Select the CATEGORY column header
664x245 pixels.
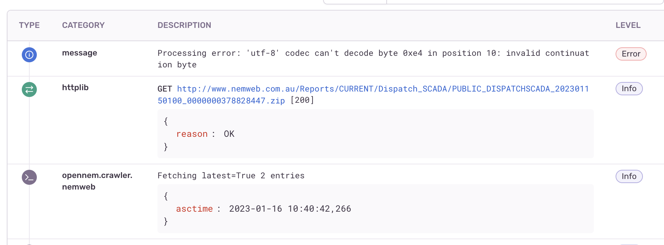83,25
